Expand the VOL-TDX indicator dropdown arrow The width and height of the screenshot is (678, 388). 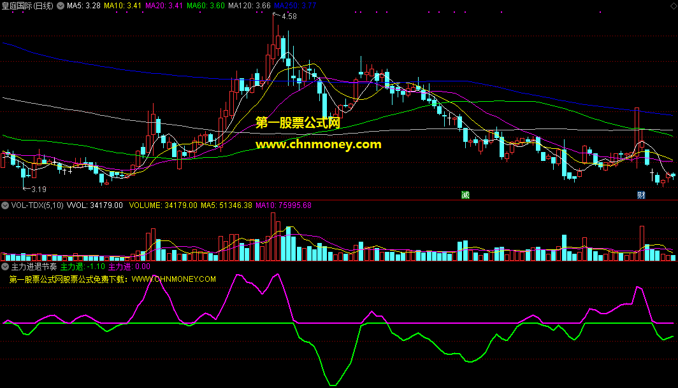5,205
